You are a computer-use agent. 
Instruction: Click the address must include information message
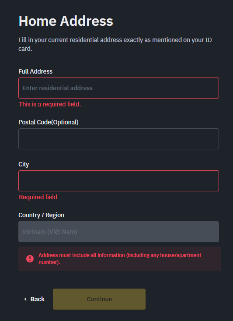point(120,259)
